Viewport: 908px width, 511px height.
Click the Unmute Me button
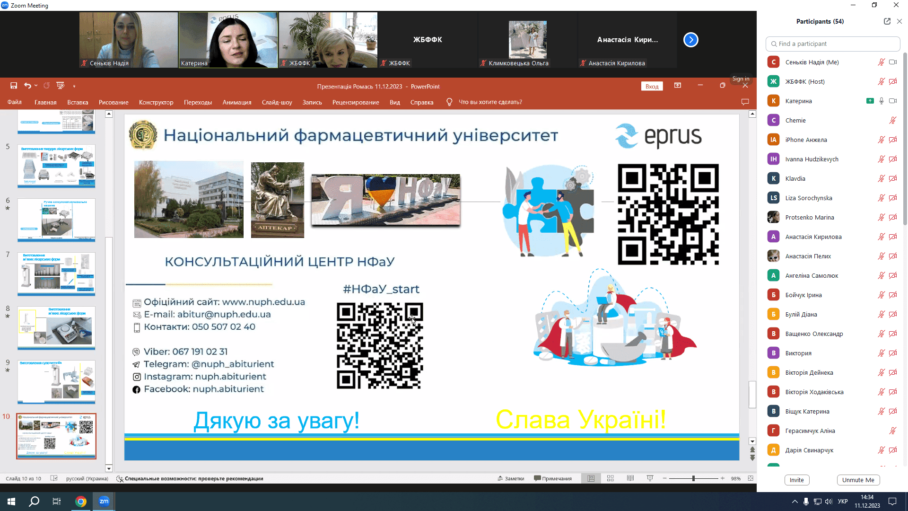point(858,480)
